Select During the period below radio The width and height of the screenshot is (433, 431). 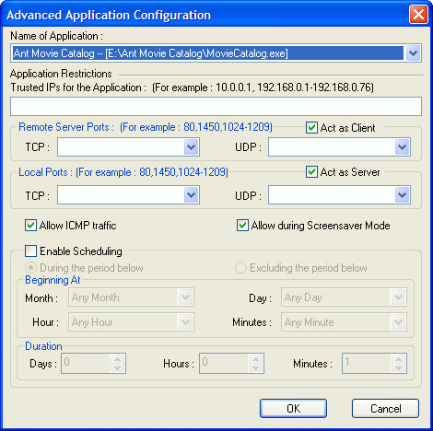[x=30, y=268]
